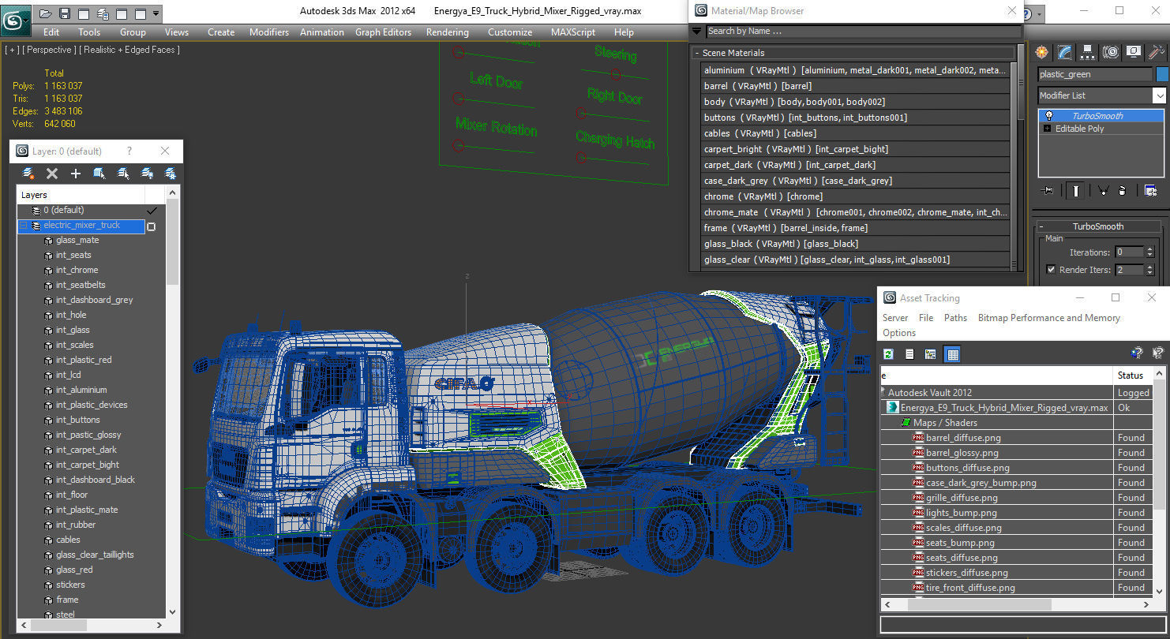The image size is (1170, 639).
Task: Click the Pin Stack icon below modifier stack
Action: click(x=1048, y=190)
